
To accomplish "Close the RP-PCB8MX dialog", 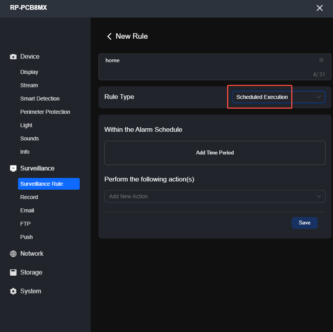I will point(320,8).
